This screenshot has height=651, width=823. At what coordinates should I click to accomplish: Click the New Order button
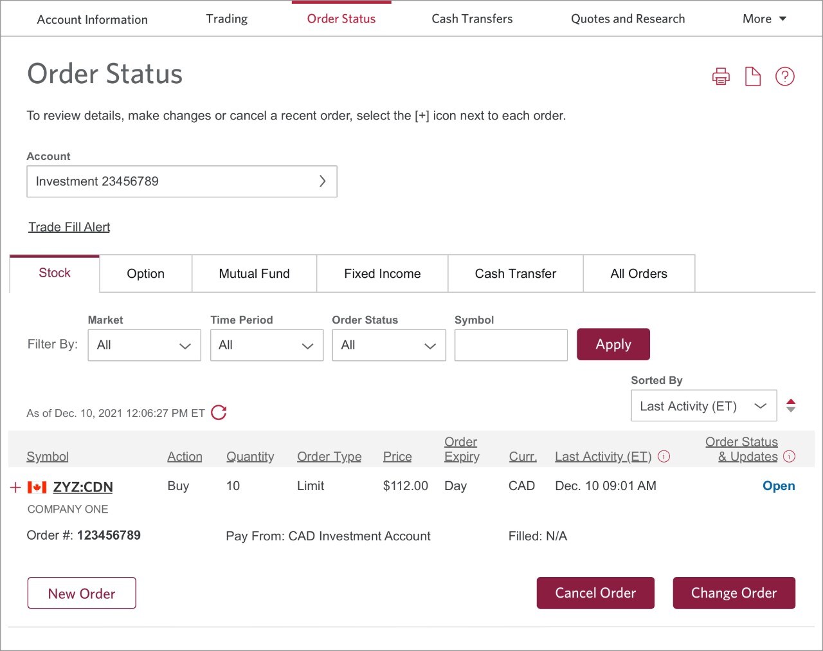[82, 593]
